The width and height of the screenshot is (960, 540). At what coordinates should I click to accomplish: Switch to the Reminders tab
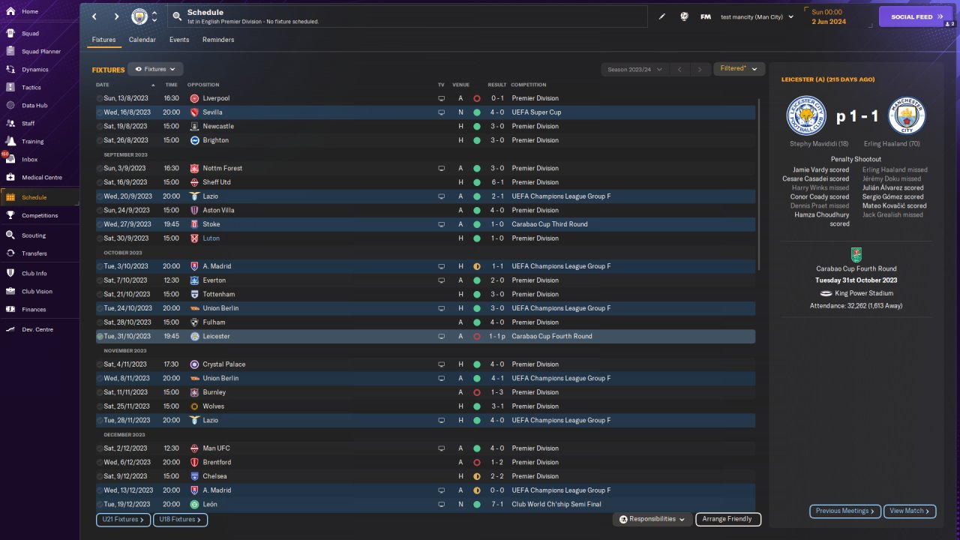(218, 40)
